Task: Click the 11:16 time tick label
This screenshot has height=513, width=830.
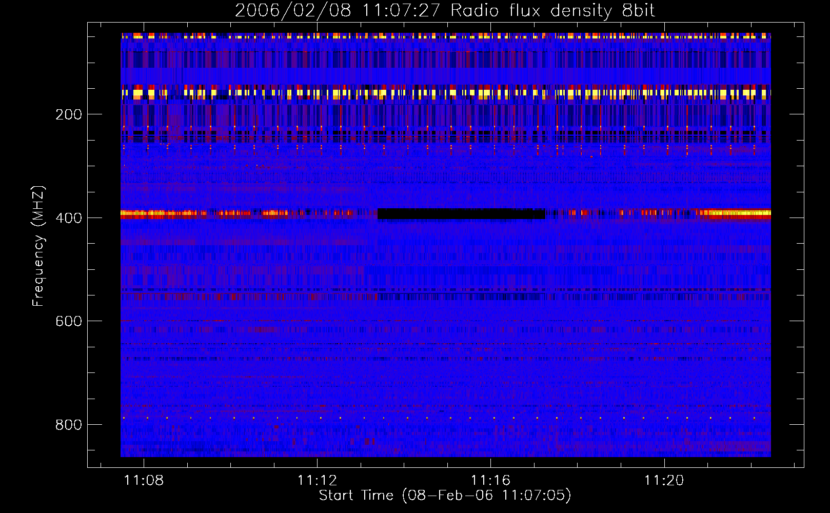Action: pos(490,480)
